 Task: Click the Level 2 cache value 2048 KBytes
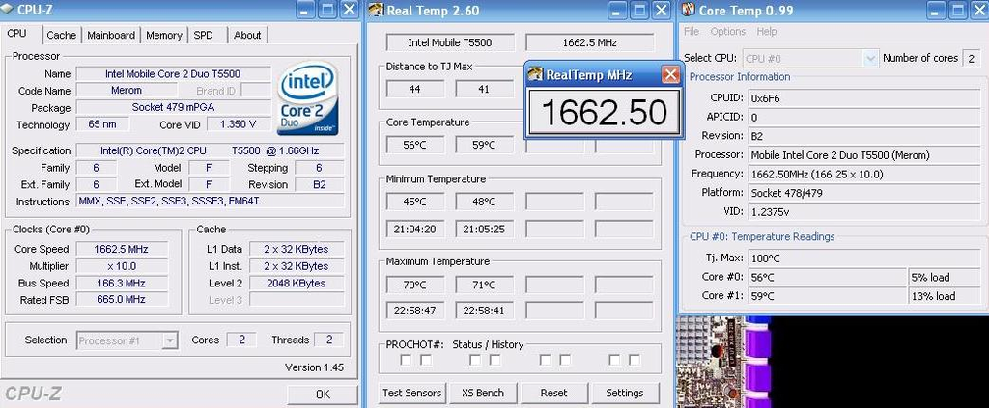pos(297,284)
